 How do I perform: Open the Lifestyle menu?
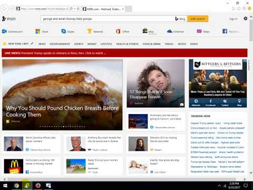[x=106, y=44]
